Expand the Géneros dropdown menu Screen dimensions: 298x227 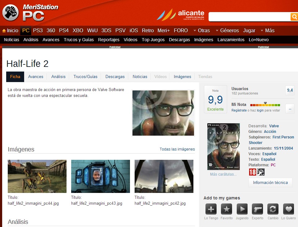[x=227, y=31]
